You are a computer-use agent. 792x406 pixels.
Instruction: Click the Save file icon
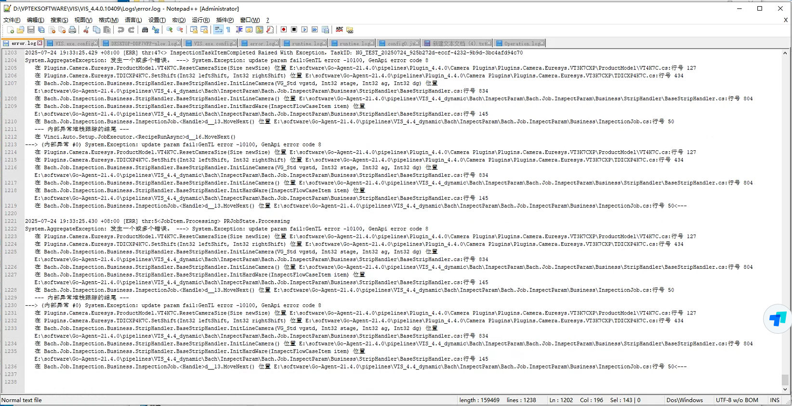point(31,30)
